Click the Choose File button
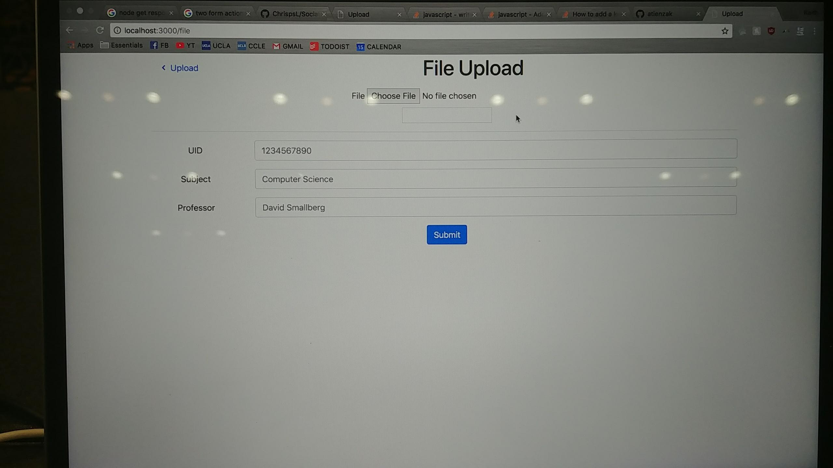This screenshot has height=468, width=833. [393, 96]
